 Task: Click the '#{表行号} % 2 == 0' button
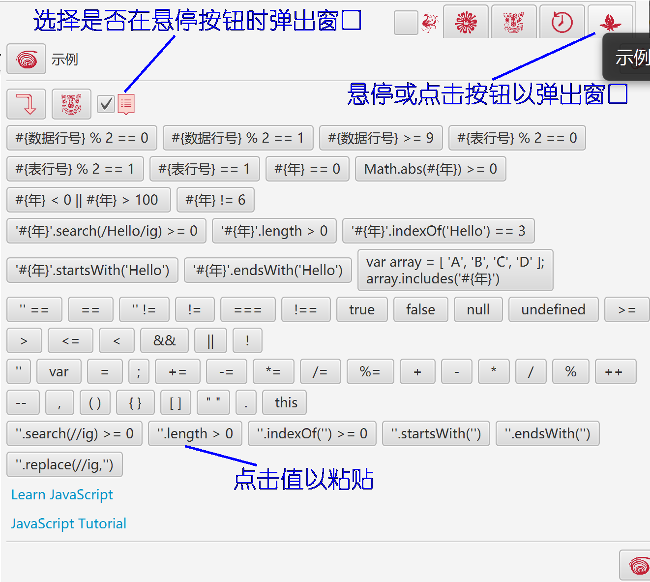click(x=517, y=138)
